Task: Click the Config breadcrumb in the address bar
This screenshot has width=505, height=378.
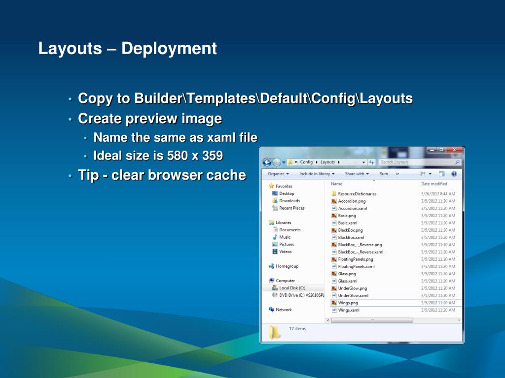Action: 306,162
